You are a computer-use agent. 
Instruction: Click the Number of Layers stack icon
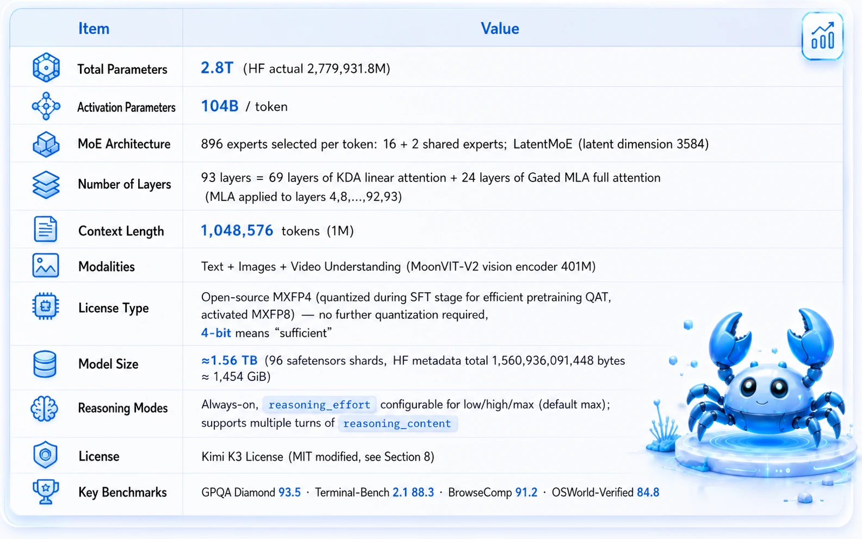pyautogui.click(x=46, y=185)
